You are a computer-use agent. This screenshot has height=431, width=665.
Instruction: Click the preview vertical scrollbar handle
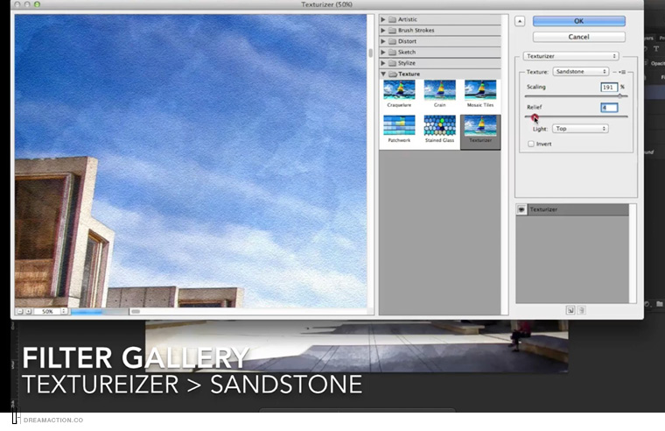371,53
